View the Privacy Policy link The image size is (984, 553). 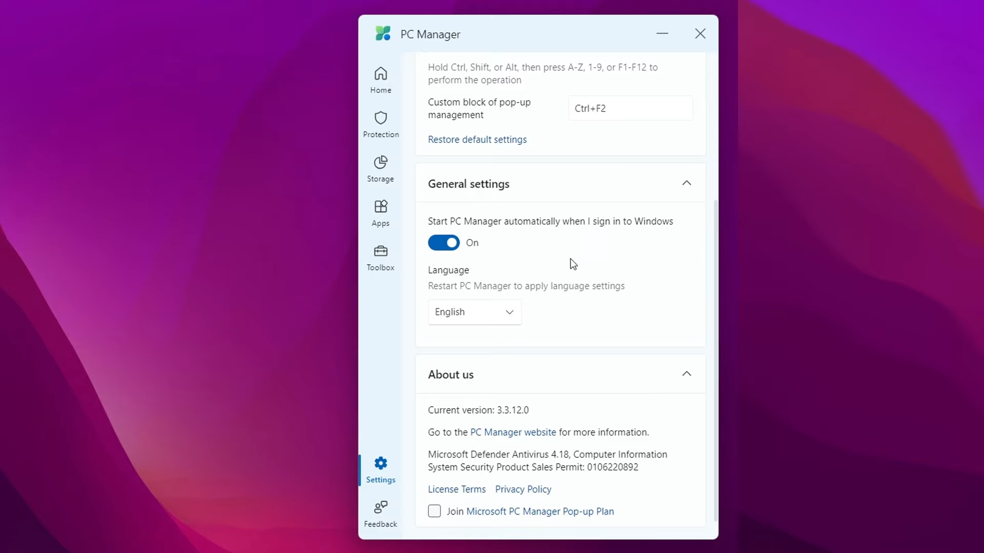click(x=523, y=489)
